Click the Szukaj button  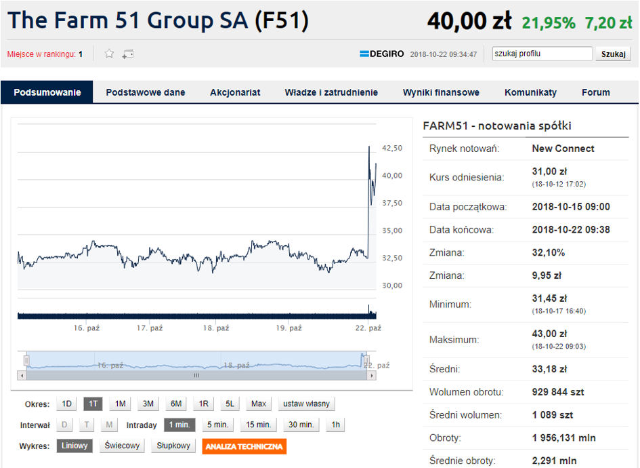[613, 54]
